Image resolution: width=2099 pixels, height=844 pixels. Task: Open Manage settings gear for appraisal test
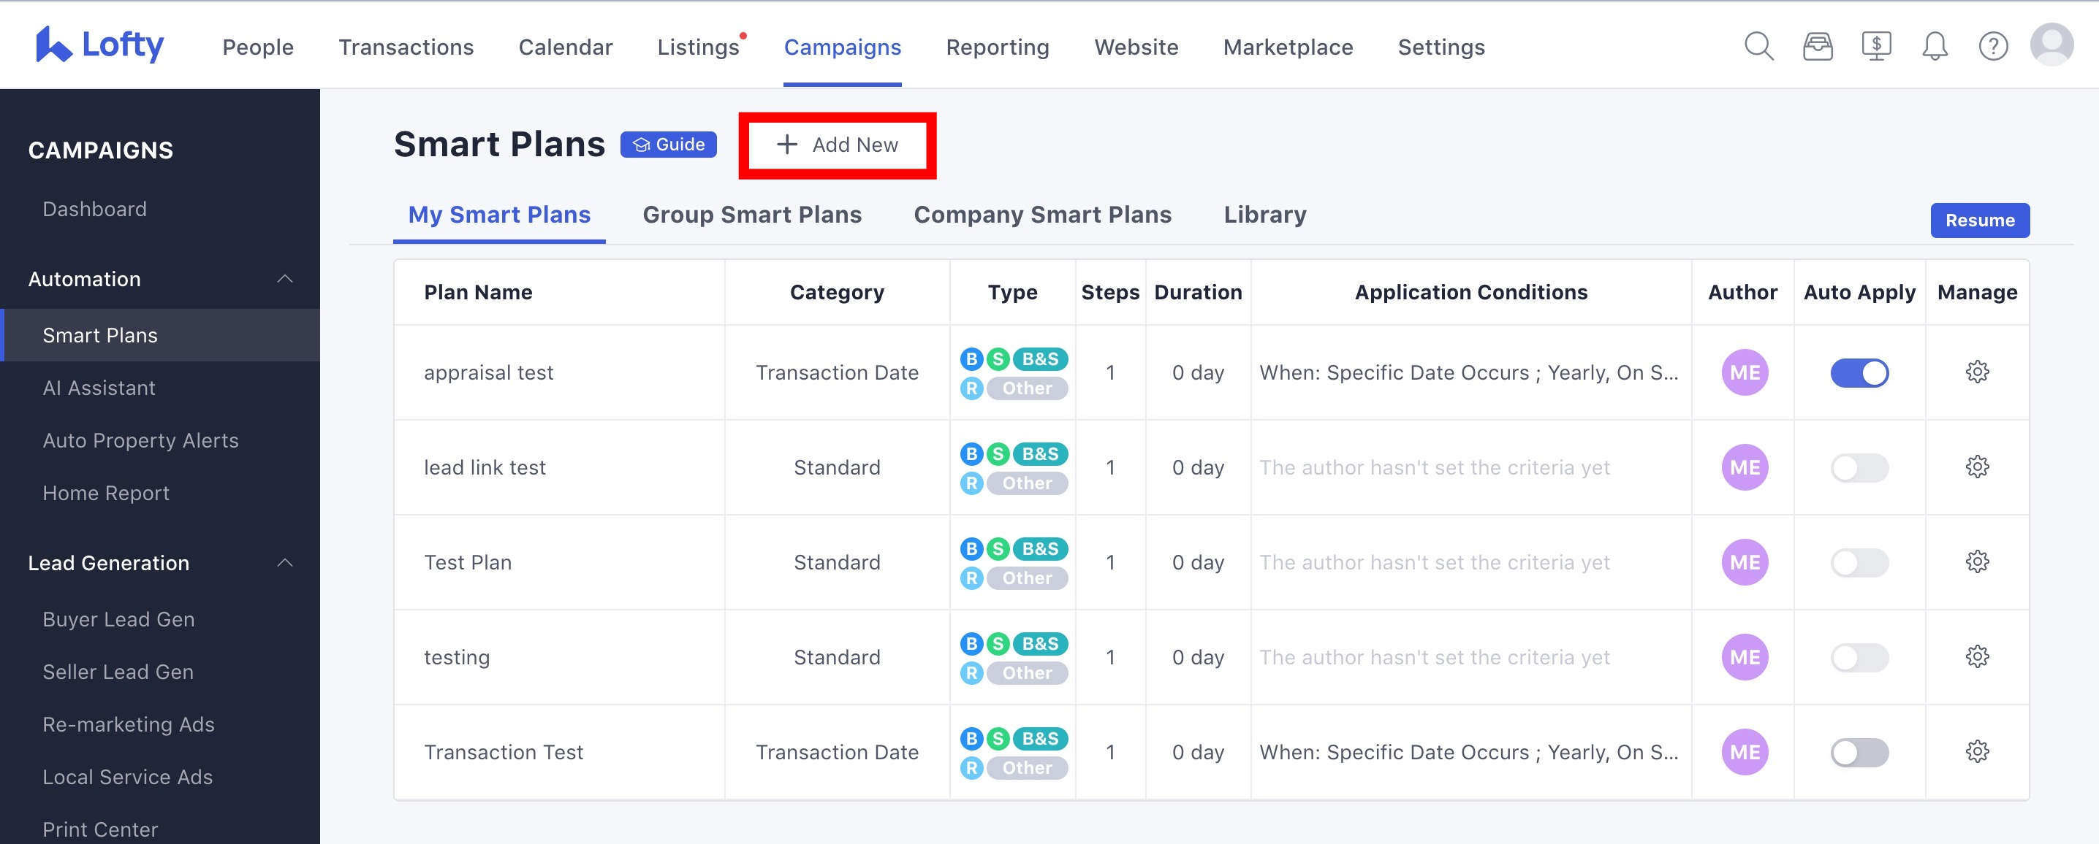coord(1978,372)
